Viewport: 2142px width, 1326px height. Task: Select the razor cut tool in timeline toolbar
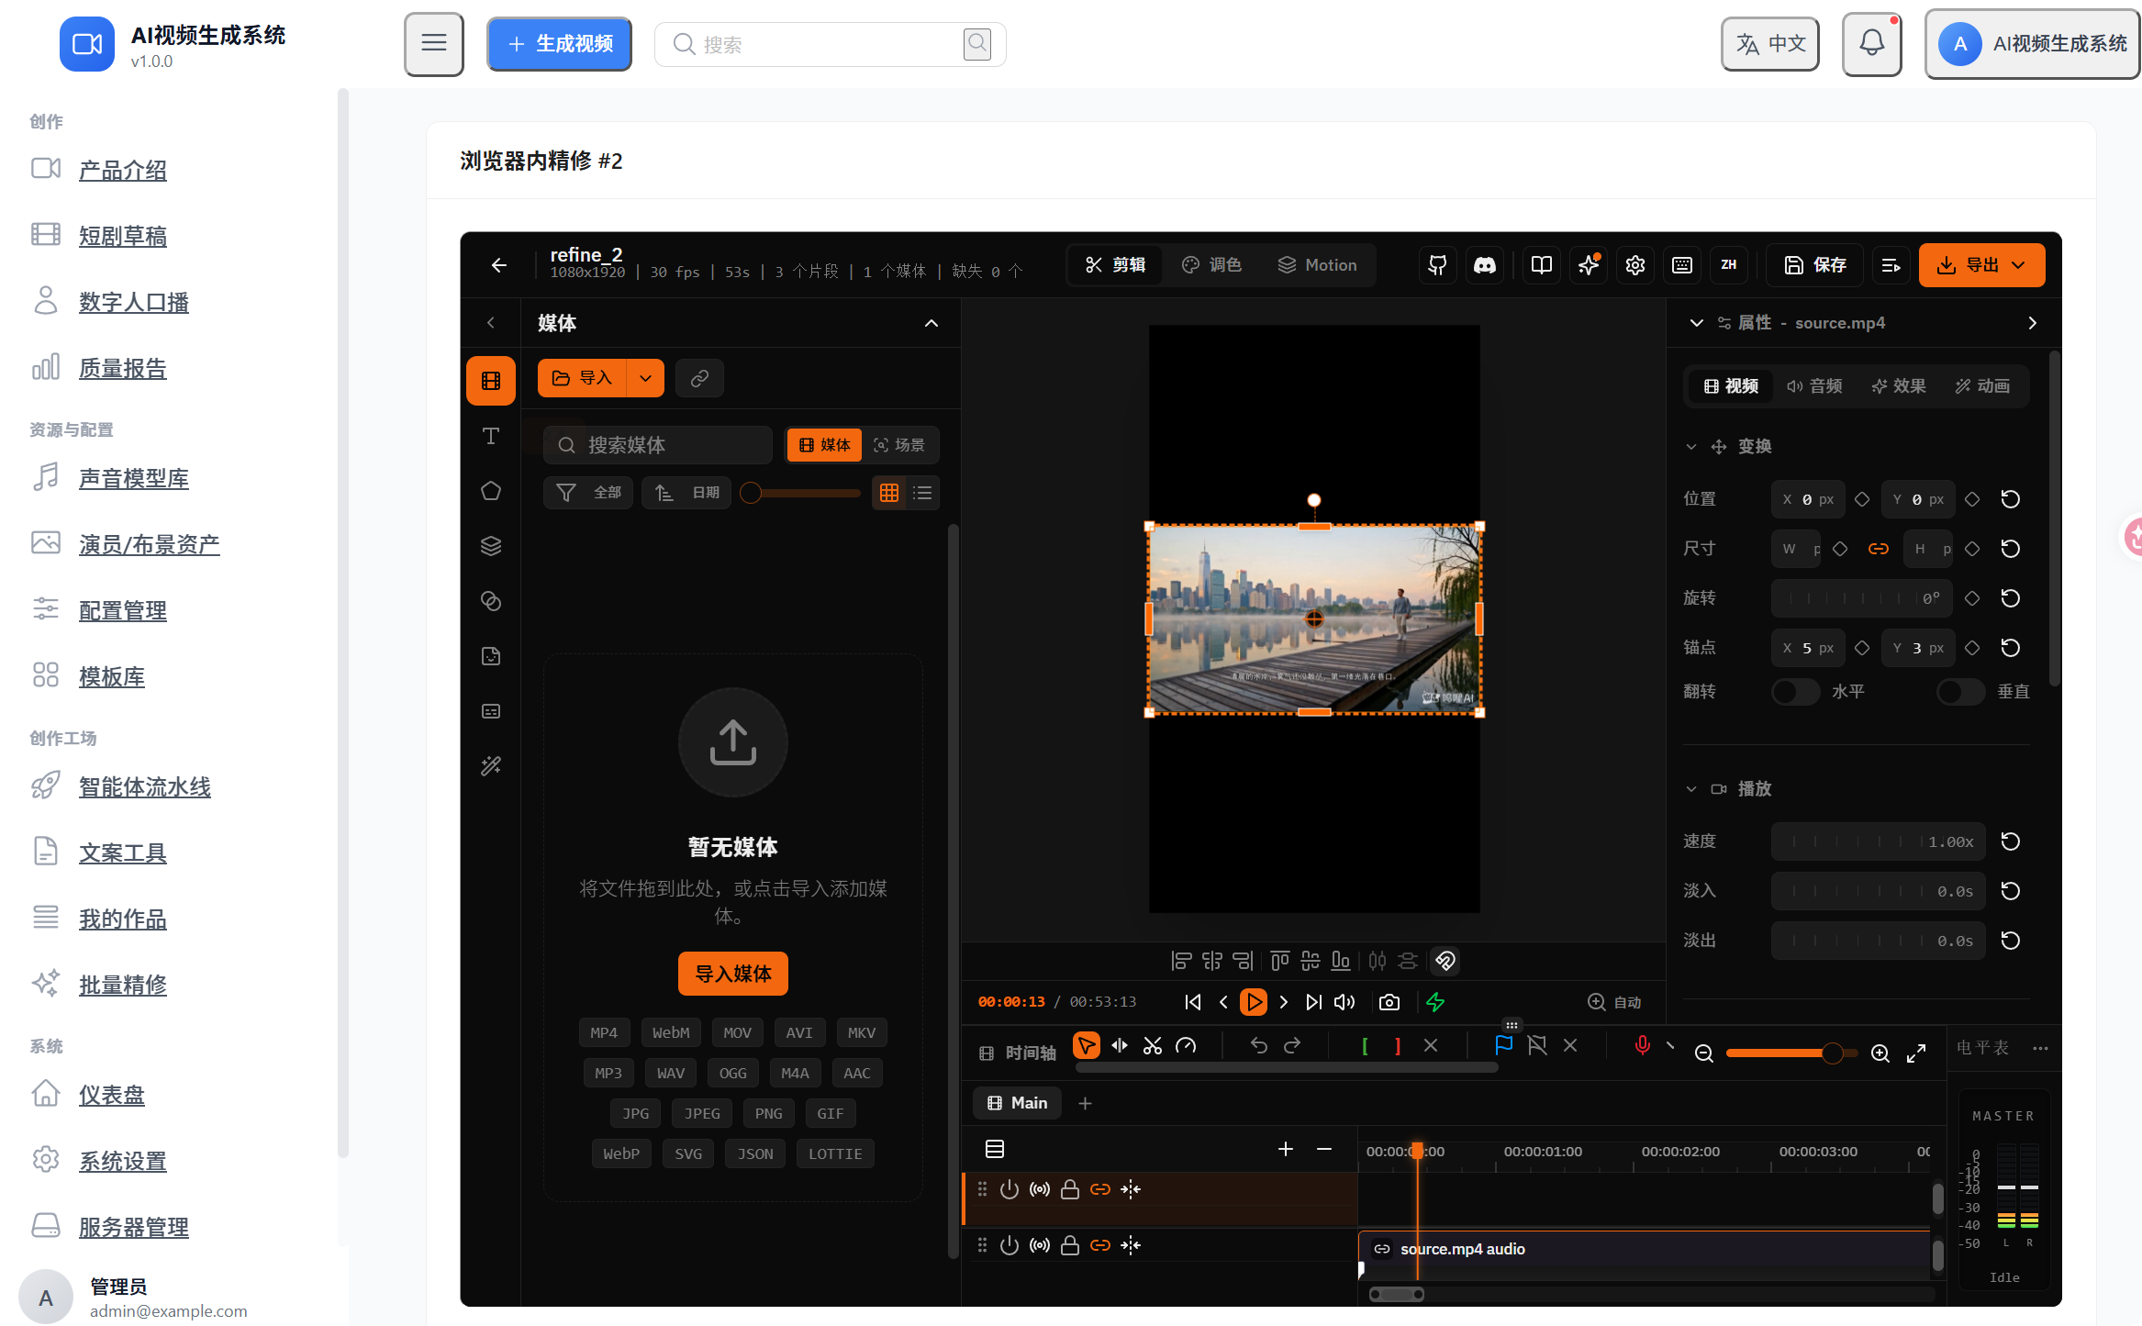pos(1153,1046)
